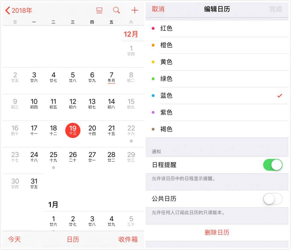
Task: Tap the search magnifier icon
Action: coord(116,10)
